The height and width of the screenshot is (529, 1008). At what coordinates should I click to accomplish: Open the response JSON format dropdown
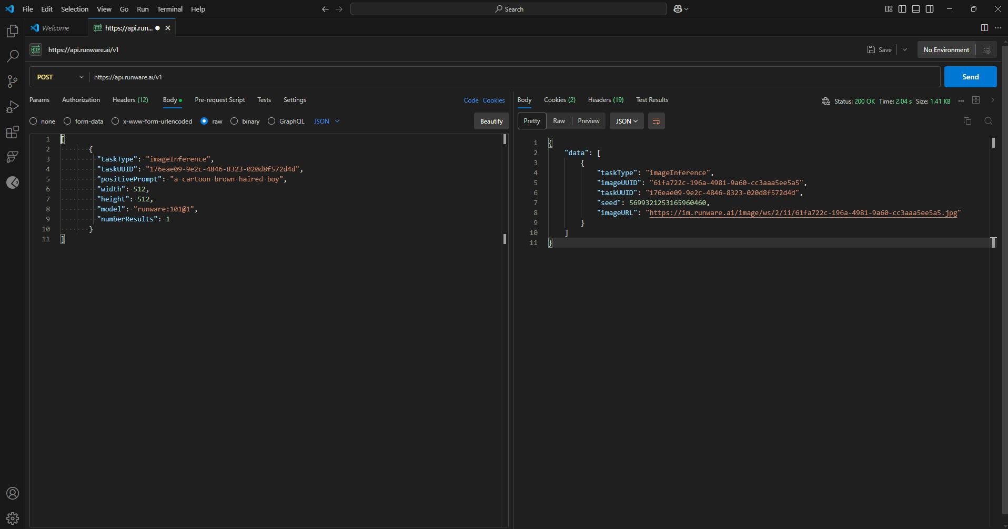click(x=626, y=121)
